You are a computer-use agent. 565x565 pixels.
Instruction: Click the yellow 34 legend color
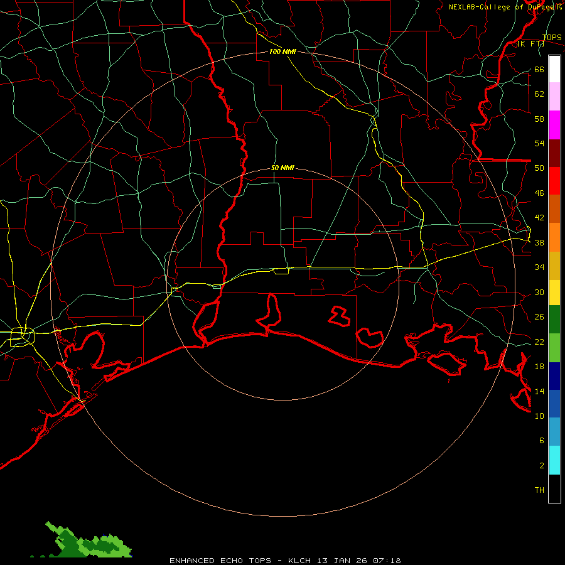click(x=554, y=293)
